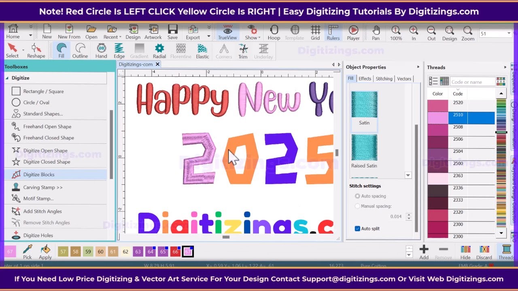Image resolution: width=518 pixels, height=291 pixels.
Task: Select palette color slot 57
Action: (x=63, y=251)
